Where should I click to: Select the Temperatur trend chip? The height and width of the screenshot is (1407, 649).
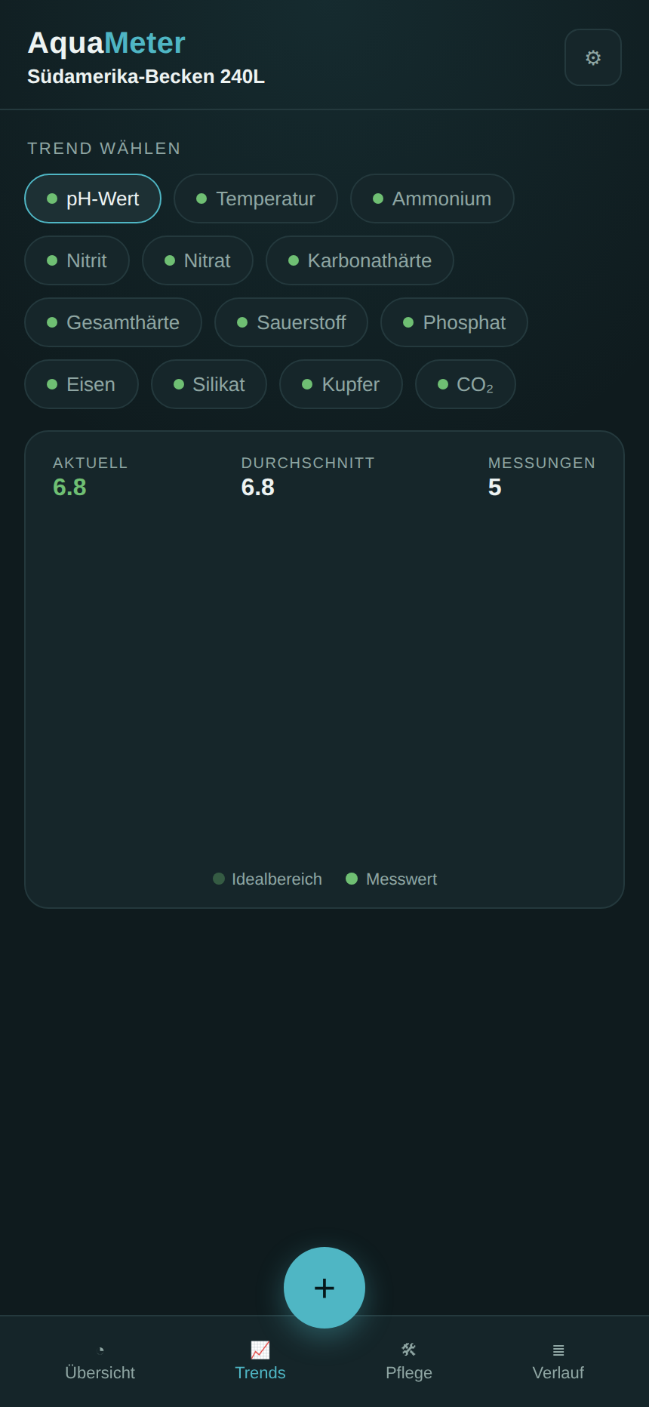pos(256,199)
